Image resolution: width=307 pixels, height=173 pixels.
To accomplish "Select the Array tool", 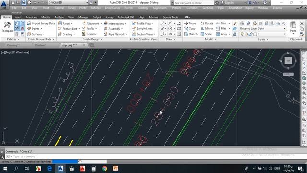I will click(x=222, y=34).
